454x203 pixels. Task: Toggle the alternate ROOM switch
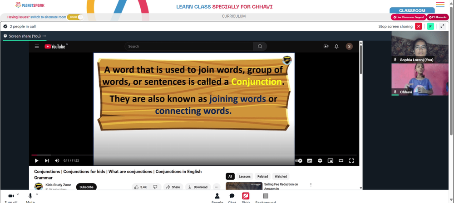(x=75, y=17)
